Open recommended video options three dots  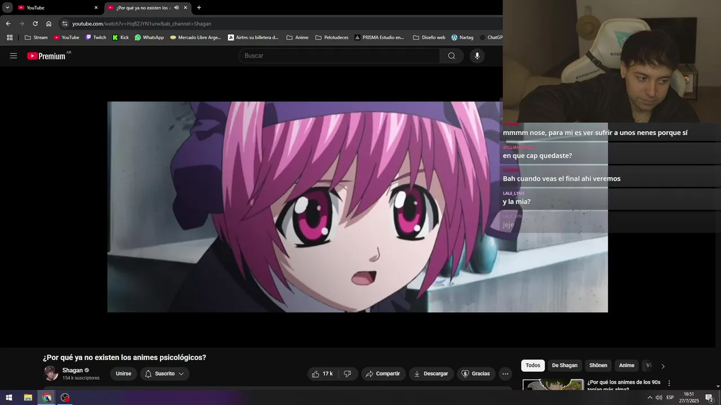pyautogui.click(x=669, y=383)
